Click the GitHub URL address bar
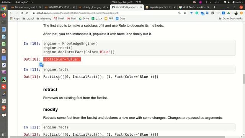 click(77, 13)
